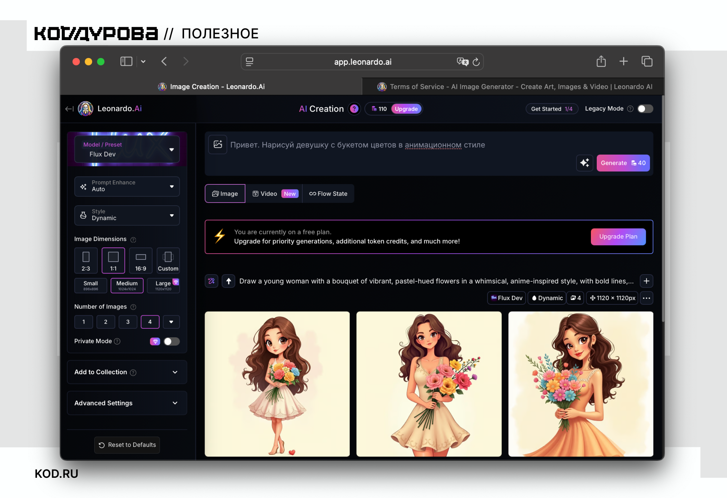727x498 pixels.
Task: Open a new tab with the plus icon
Action: [623, 61]
